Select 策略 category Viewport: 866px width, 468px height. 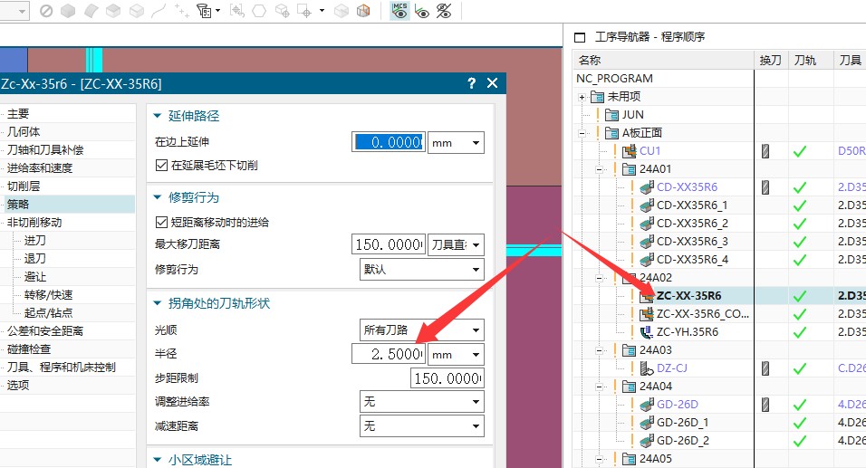[x=18, y=205]
